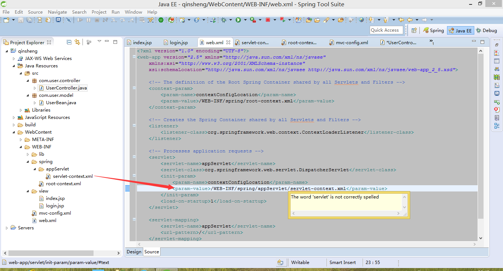Open the Outline icon at bottom of trim
503x271 pixels.
497,126
